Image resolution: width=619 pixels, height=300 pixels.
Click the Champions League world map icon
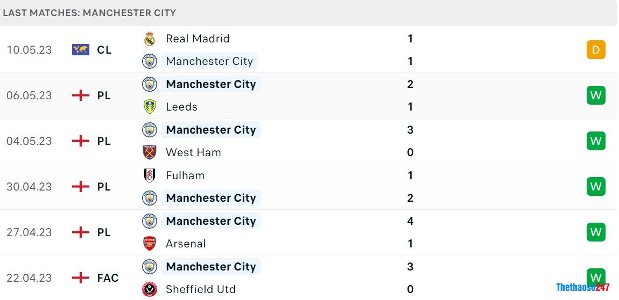pos(81,50)
